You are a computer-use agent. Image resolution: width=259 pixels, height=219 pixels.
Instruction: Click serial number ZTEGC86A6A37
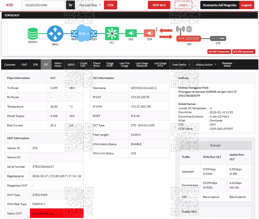[43, 167]
